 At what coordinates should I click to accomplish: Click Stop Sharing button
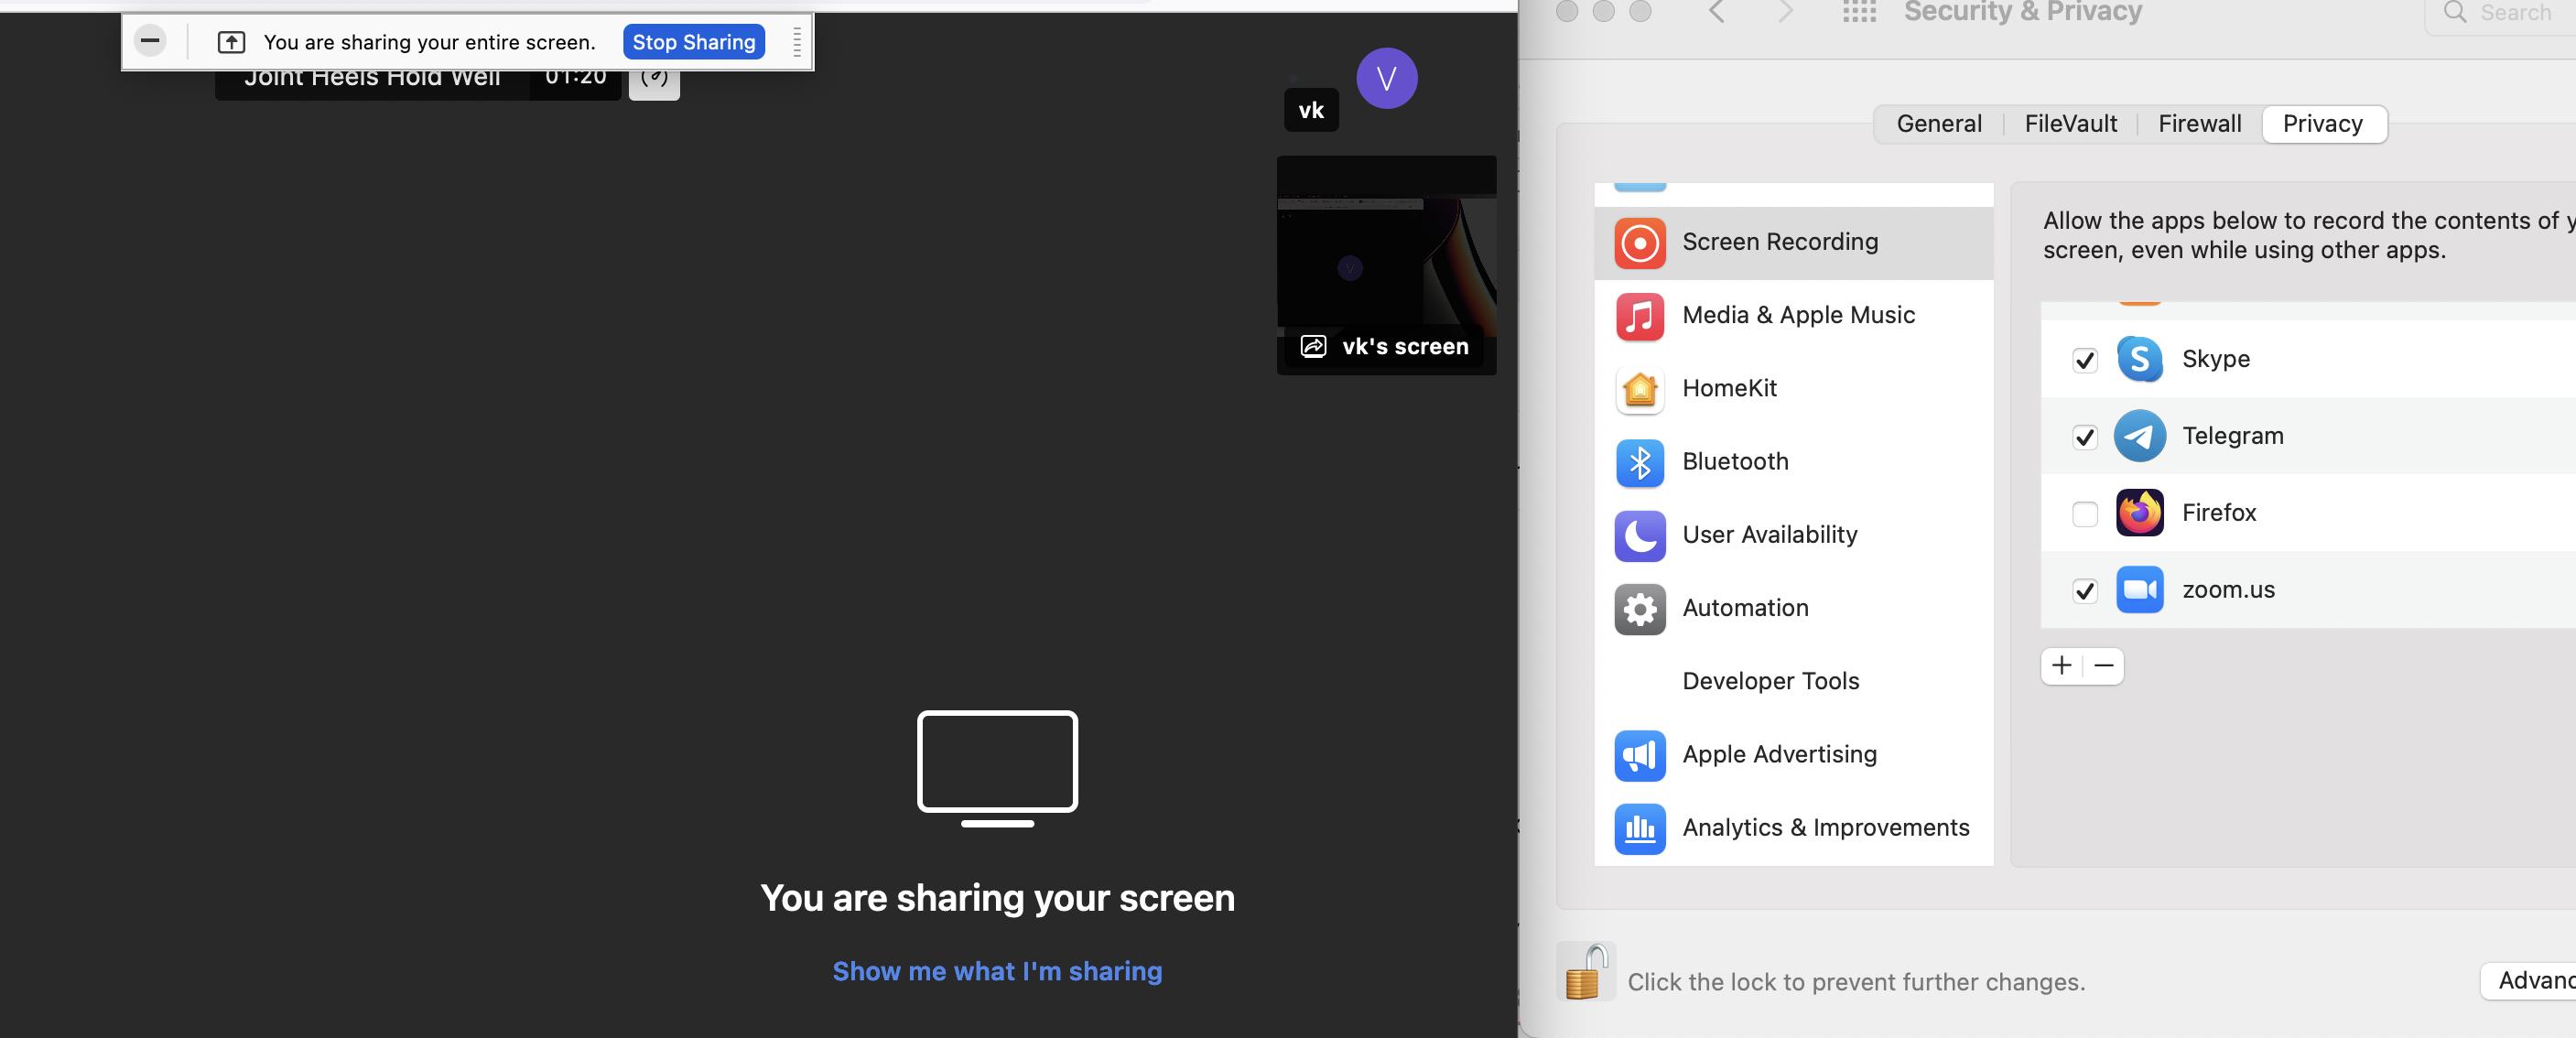[693, 41]
